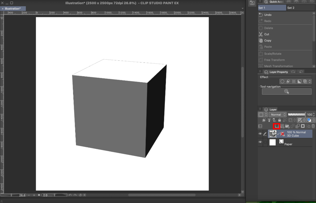
Task: Toggle two-pane layer view icon
Action: (x=260, y=126)
